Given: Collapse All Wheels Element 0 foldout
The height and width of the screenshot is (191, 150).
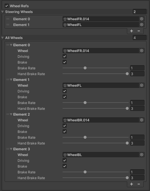Looking at the screenshot, I should (x=11, y=45).
